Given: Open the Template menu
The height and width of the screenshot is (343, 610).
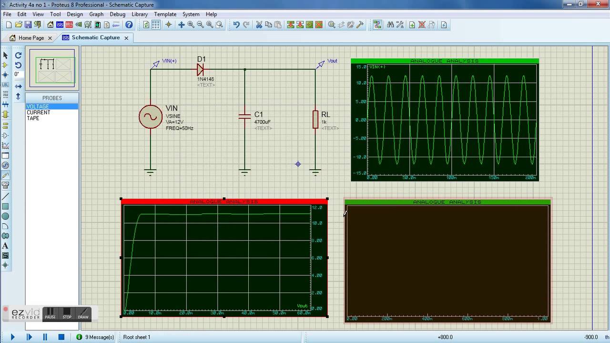Looking at the screenshot, I should 165,14.
